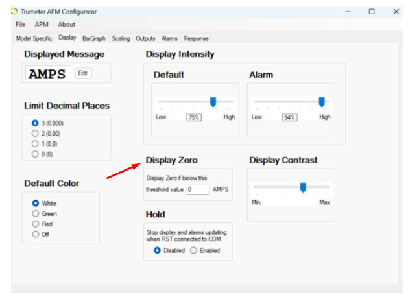Minimize the Trumeter APM Configurator window
Image resolution: width=408 pixels, height=299 pixels.
(348, 12)
